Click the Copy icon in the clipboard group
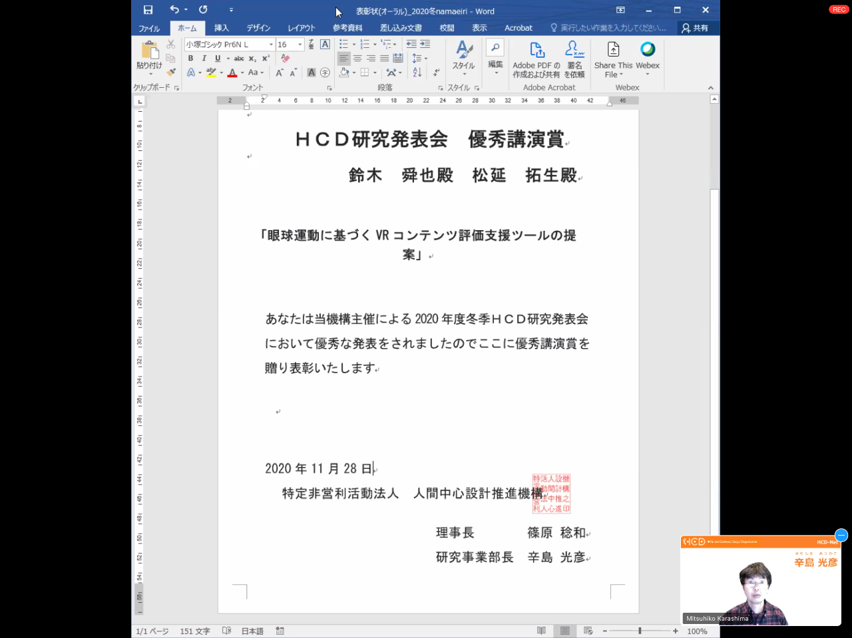The image size is (852, 638). click(x=171, y=58)
